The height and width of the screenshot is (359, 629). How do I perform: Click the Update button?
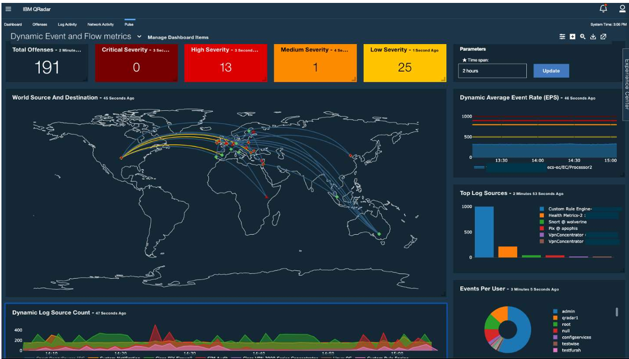pos(551,71)
